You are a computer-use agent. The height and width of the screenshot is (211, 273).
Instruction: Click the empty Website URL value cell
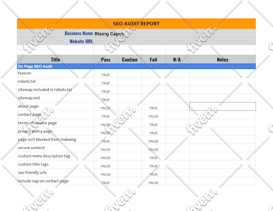tap(175, 41)
